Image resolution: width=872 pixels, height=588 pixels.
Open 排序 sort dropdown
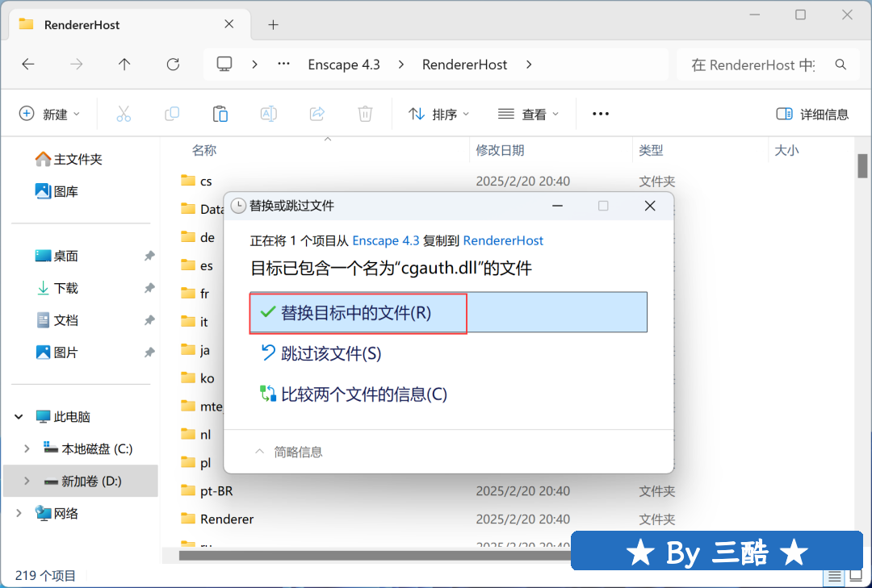438,114
